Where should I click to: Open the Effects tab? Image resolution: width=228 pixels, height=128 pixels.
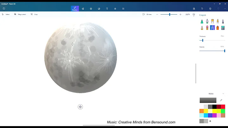(x=115, y=9)
